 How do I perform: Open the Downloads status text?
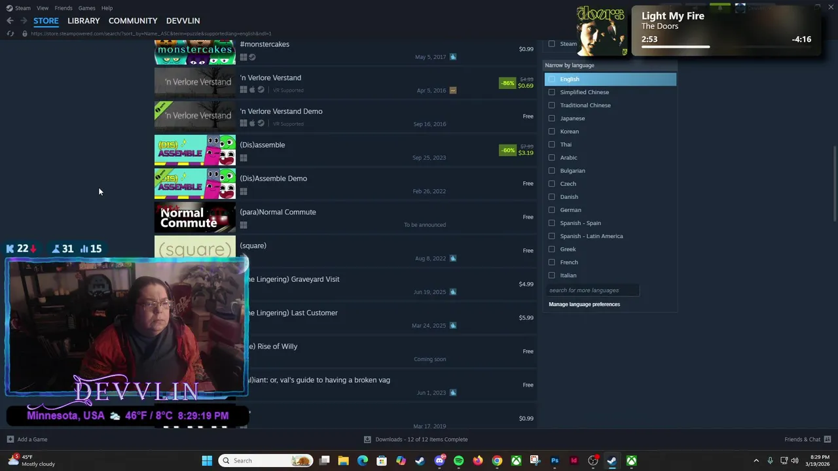pyautogui.click(x=422, y=440)
